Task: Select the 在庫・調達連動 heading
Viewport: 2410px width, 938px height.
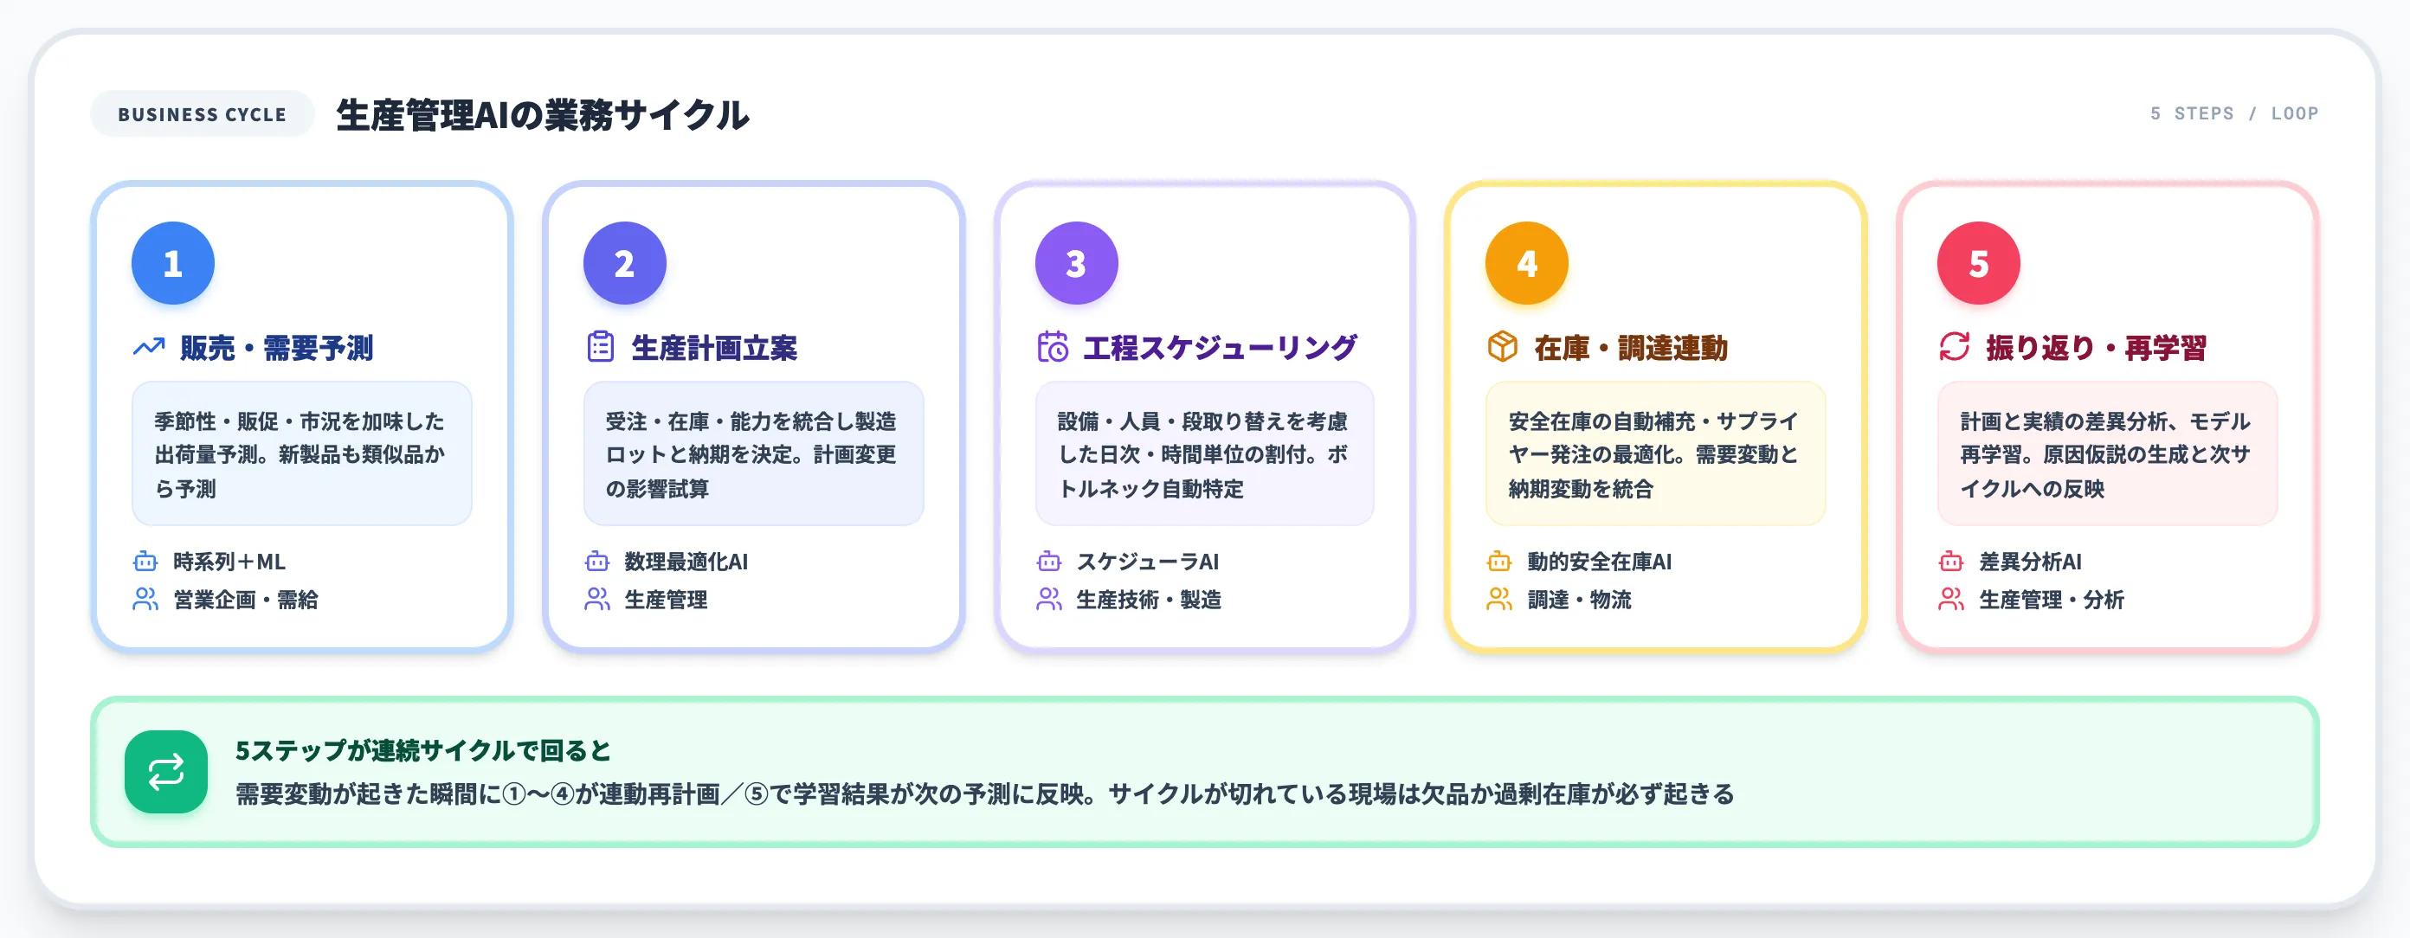Action: coord(1631,348)
